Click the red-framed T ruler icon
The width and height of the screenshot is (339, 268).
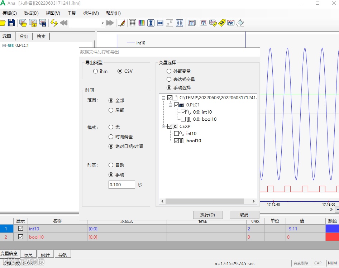(204, 23)
